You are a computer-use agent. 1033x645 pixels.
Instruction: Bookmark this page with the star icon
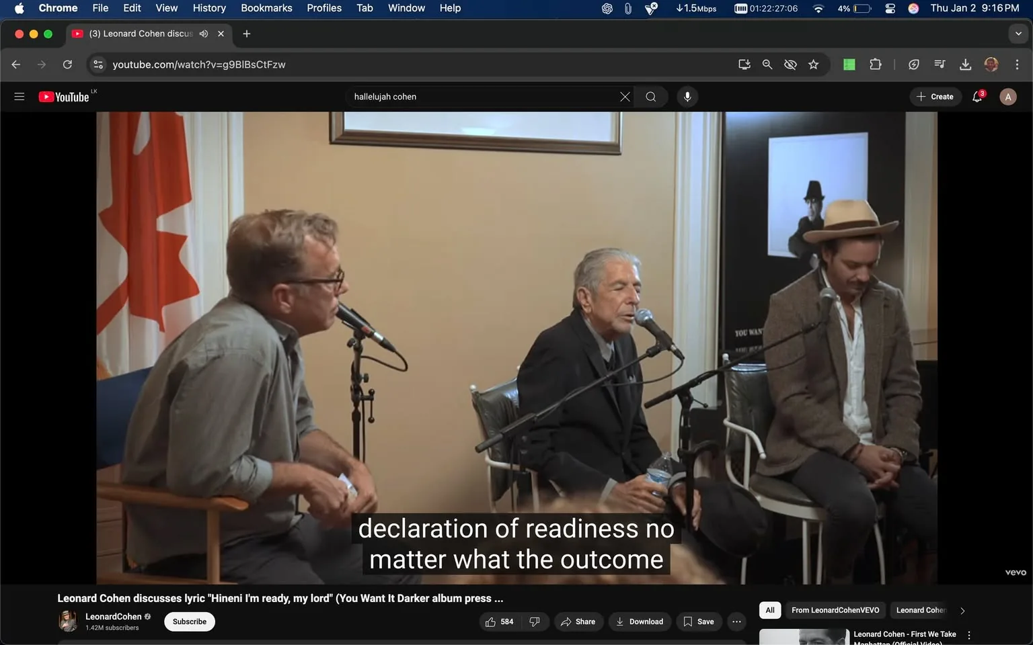(813, 64)
